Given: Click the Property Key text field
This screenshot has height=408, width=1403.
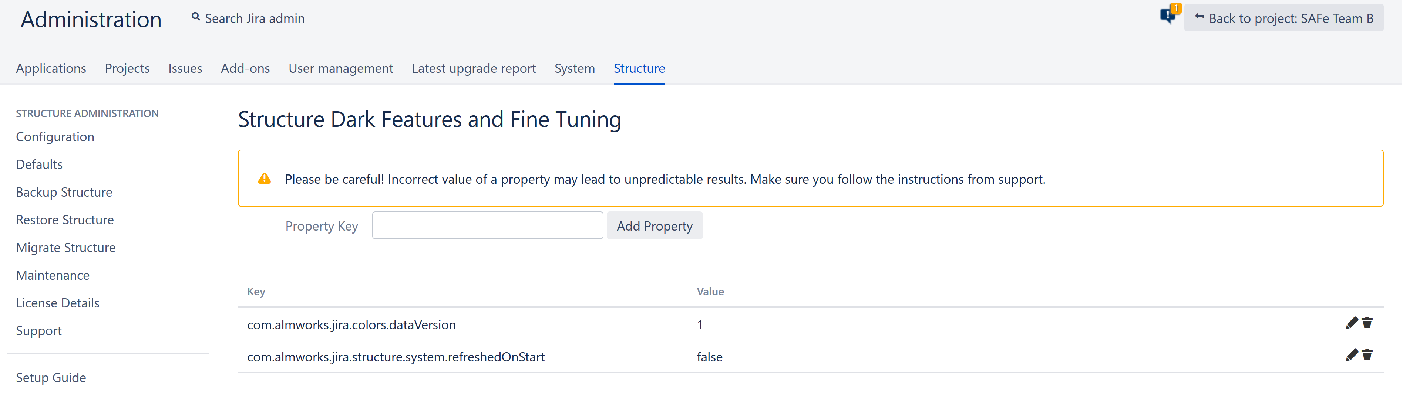Looking at the screenshot, I should pyautogui.click(x=487, y=225).
